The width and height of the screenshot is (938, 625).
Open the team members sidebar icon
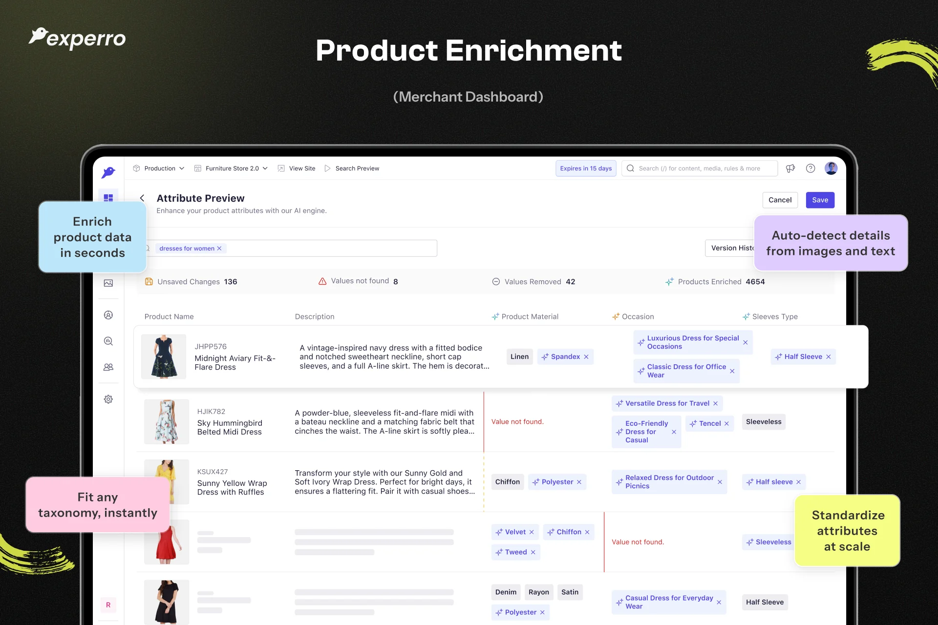pyautogui.click(x=108, y=367)
